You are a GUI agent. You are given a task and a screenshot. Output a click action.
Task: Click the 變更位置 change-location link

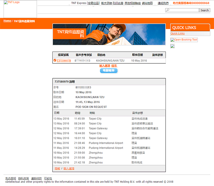coord(93,3)
